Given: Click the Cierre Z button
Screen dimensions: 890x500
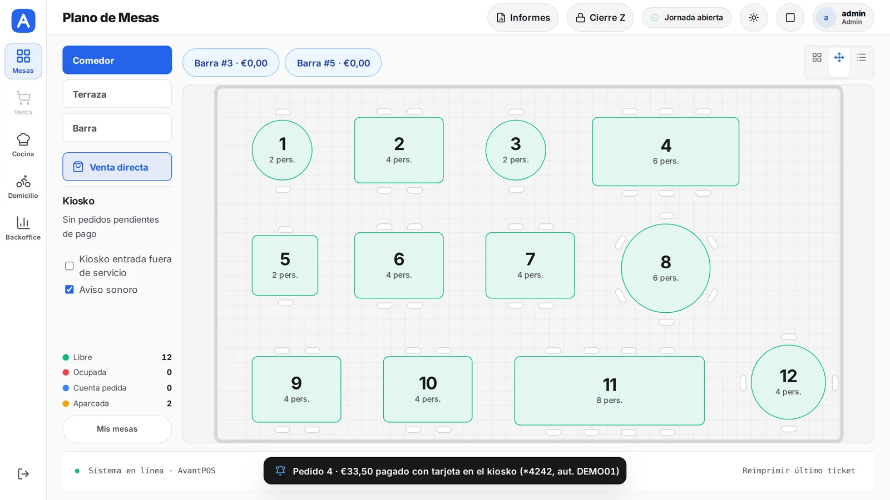Looking at the screenshot, I should [600, 18].
